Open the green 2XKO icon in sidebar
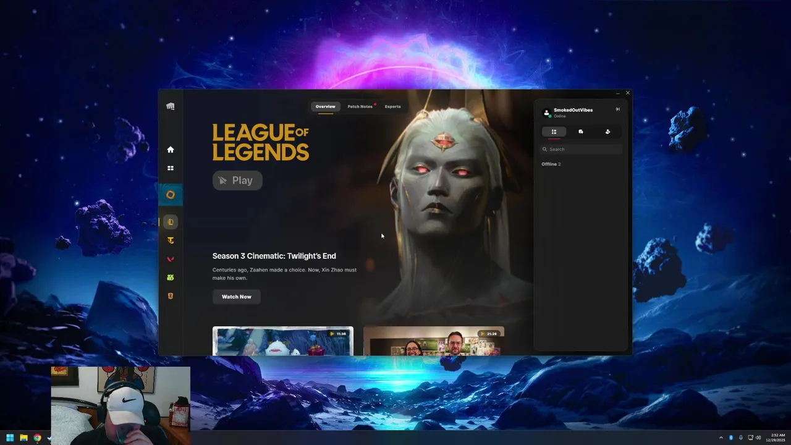The image size is (791, 445). [171, 278]
